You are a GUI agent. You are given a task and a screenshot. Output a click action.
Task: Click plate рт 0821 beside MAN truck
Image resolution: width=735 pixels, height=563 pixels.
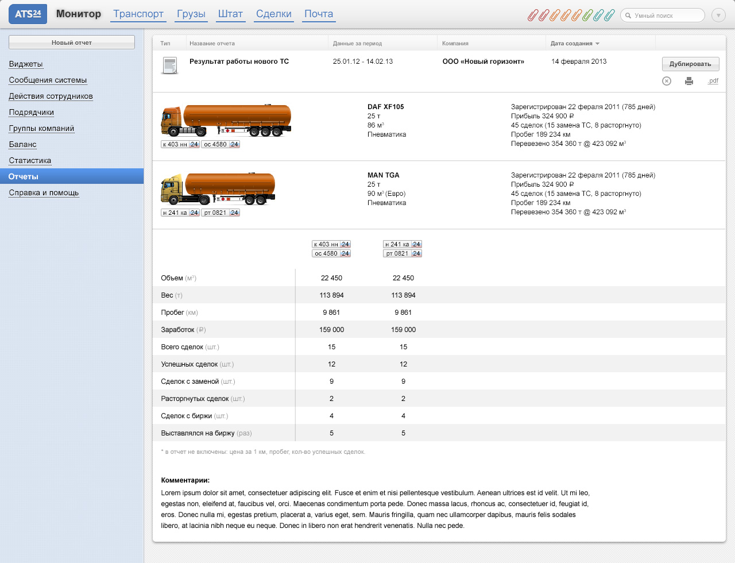[x=220, y=213]
